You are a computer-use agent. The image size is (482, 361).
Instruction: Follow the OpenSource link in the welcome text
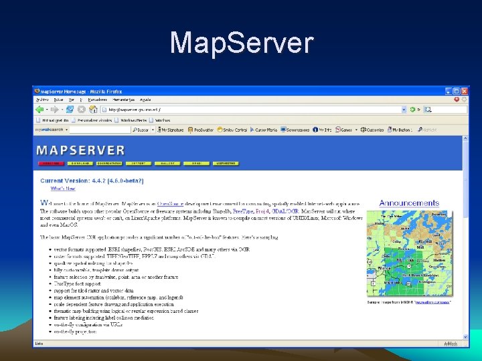tap(170, 203)
